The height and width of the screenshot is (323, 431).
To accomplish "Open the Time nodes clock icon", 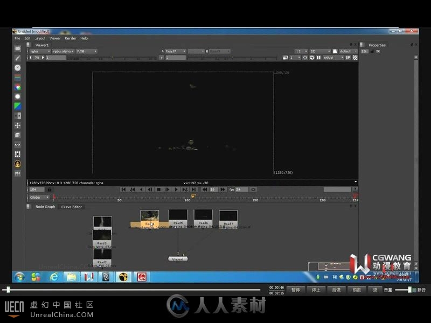I will coord(18,68).
